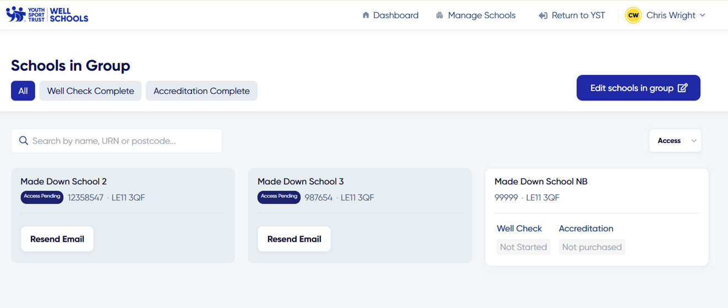
Task: Click the Manage Schools building icon
Action: [x=440, y=15]
